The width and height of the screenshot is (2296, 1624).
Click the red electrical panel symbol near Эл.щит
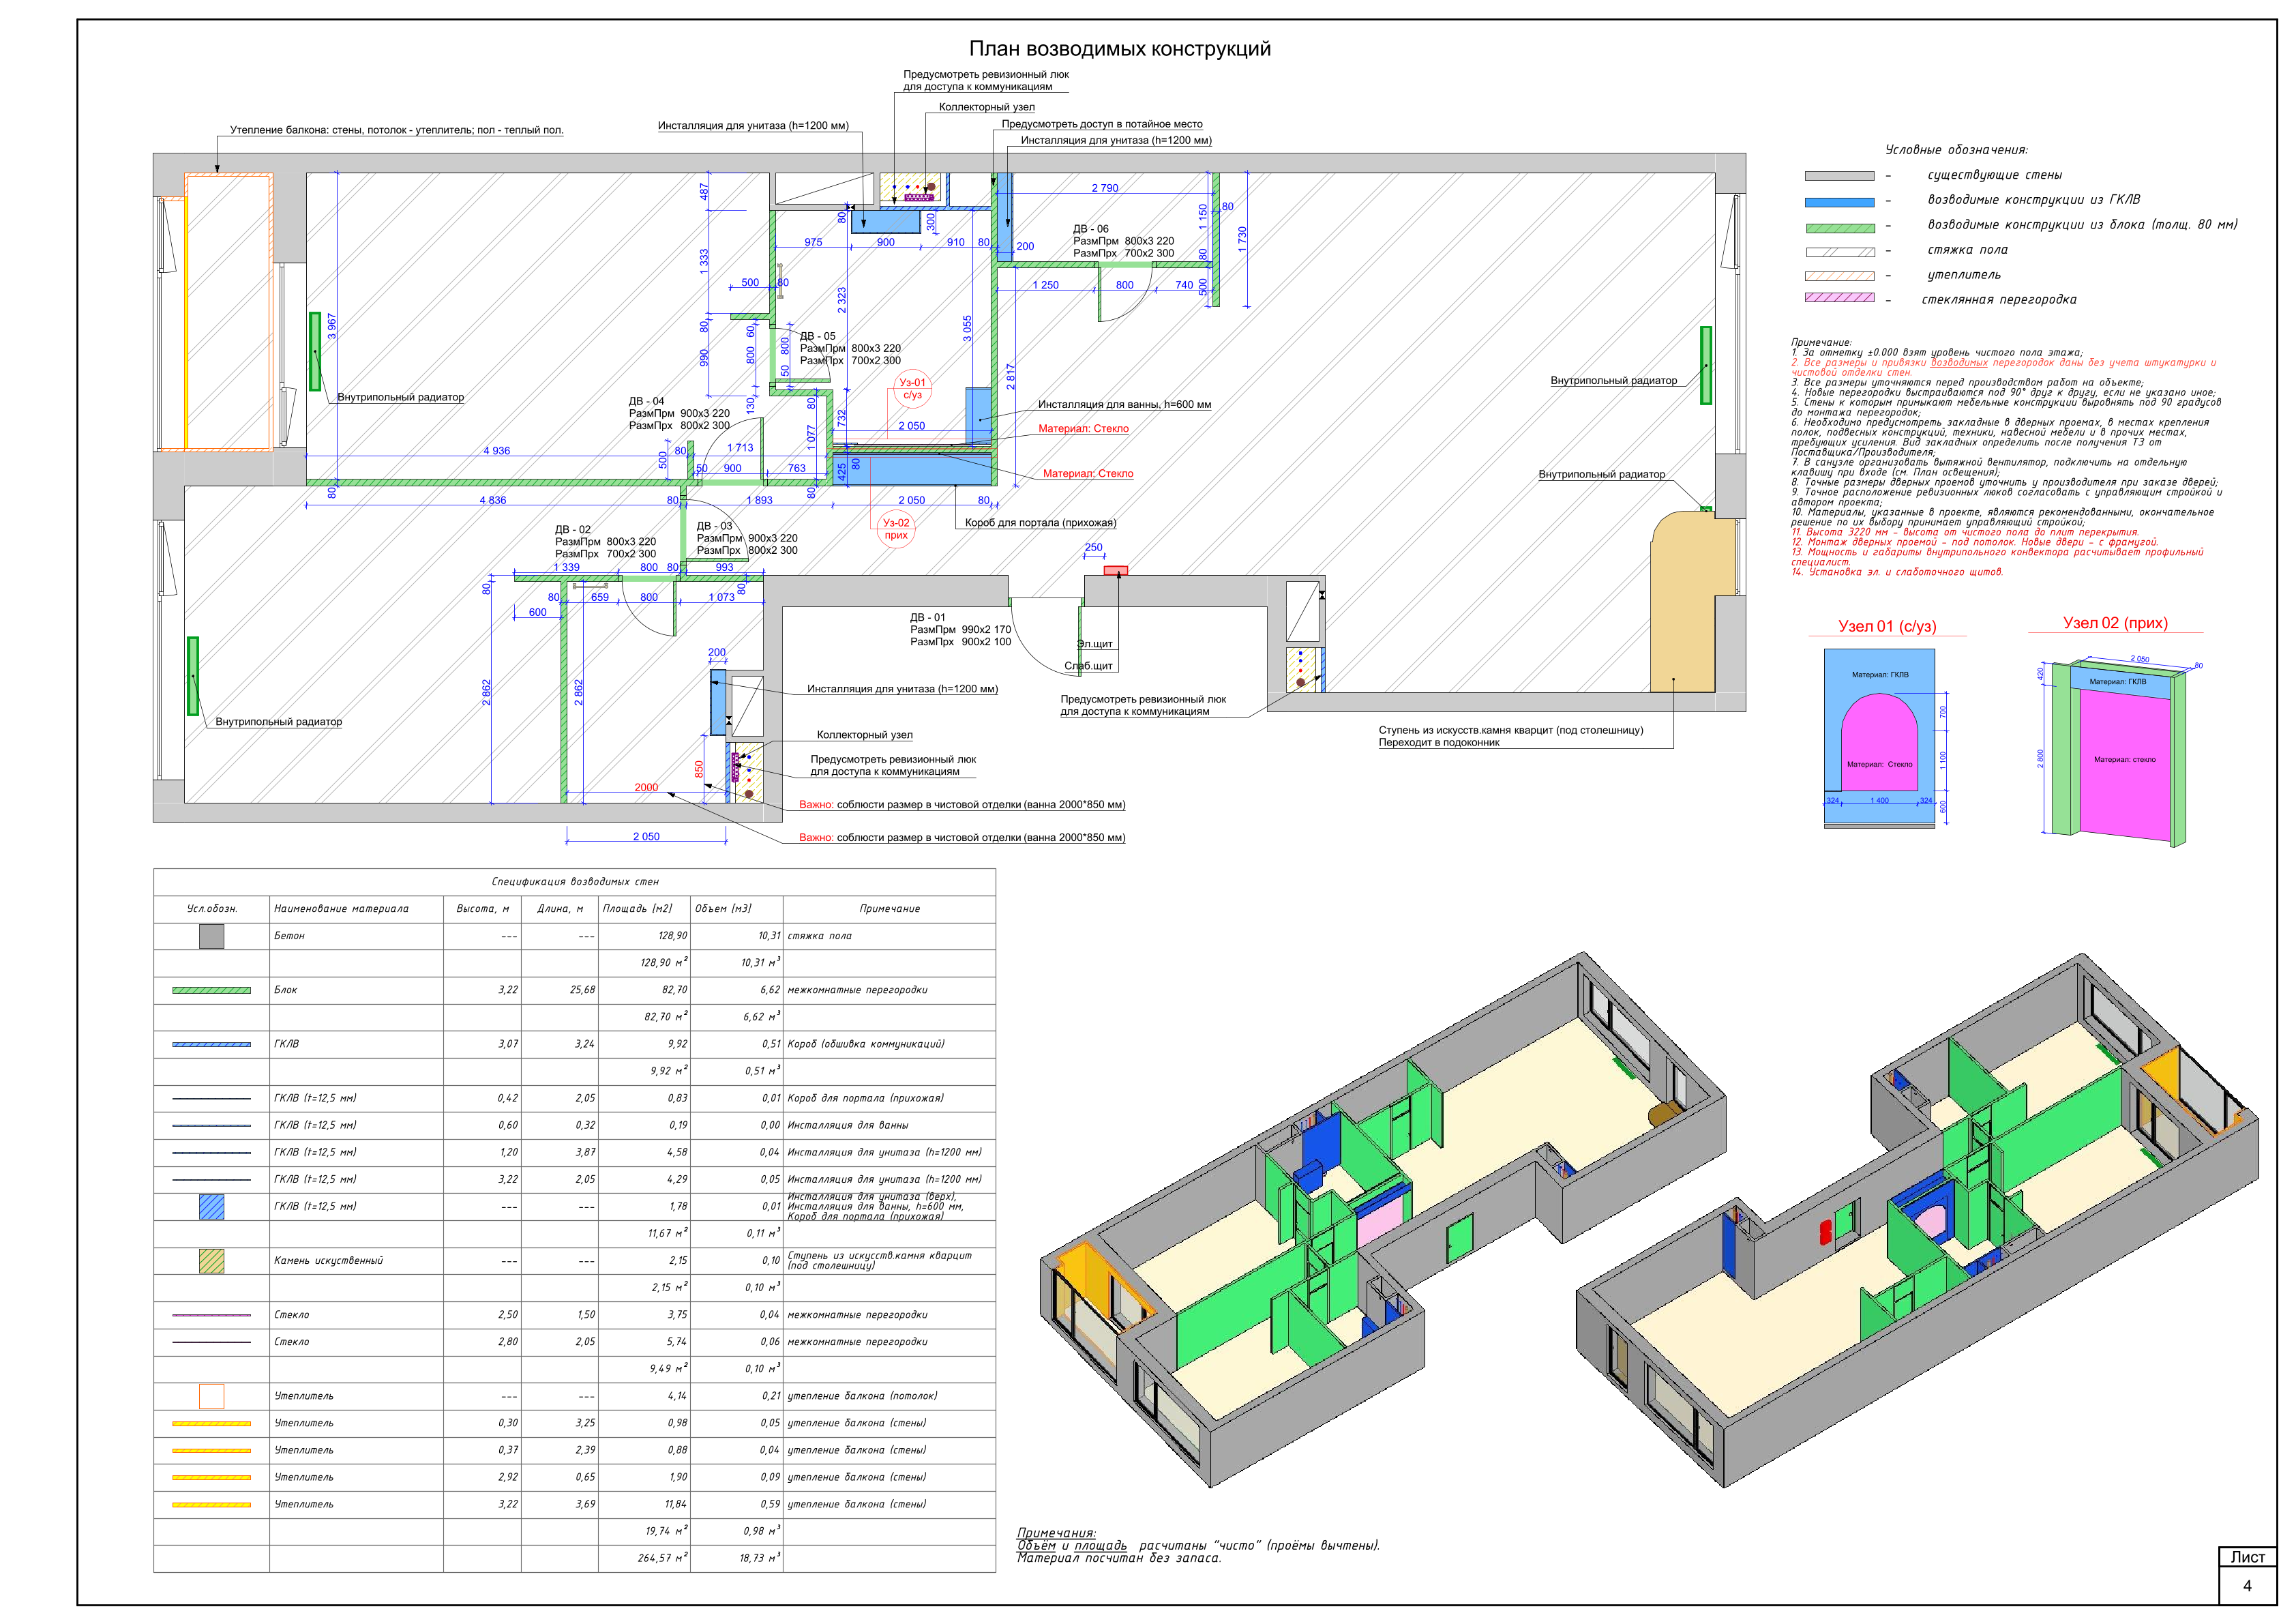click(1115, 571)
